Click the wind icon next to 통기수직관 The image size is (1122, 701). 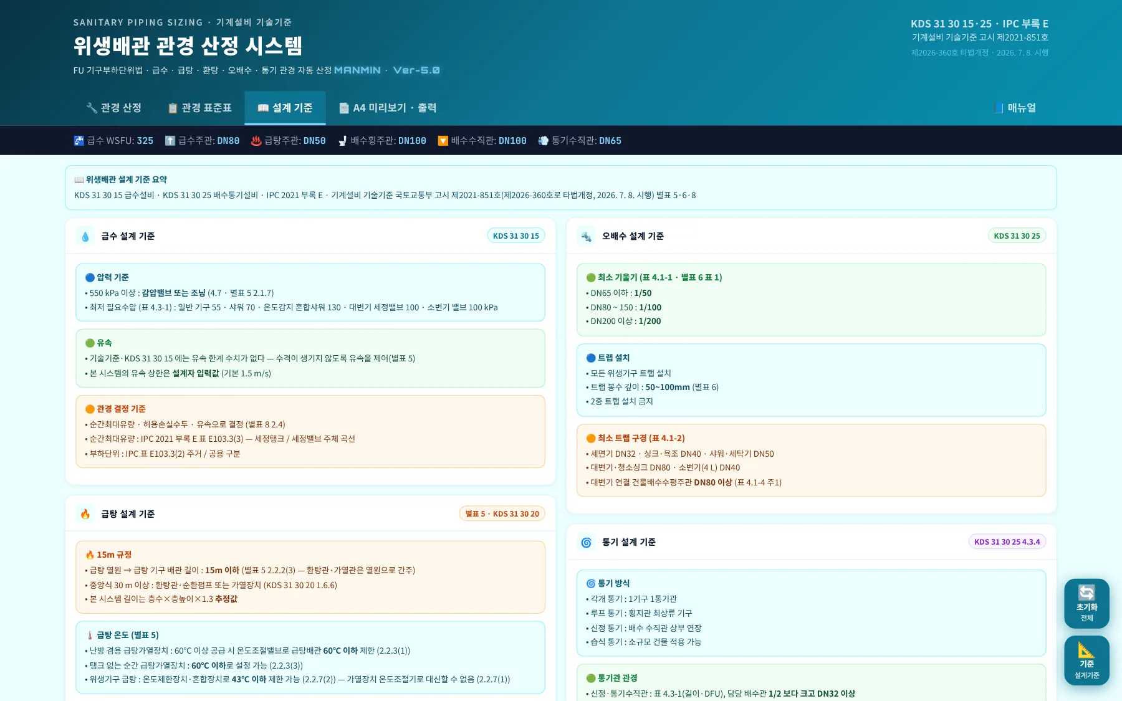(x=543, y=141)
